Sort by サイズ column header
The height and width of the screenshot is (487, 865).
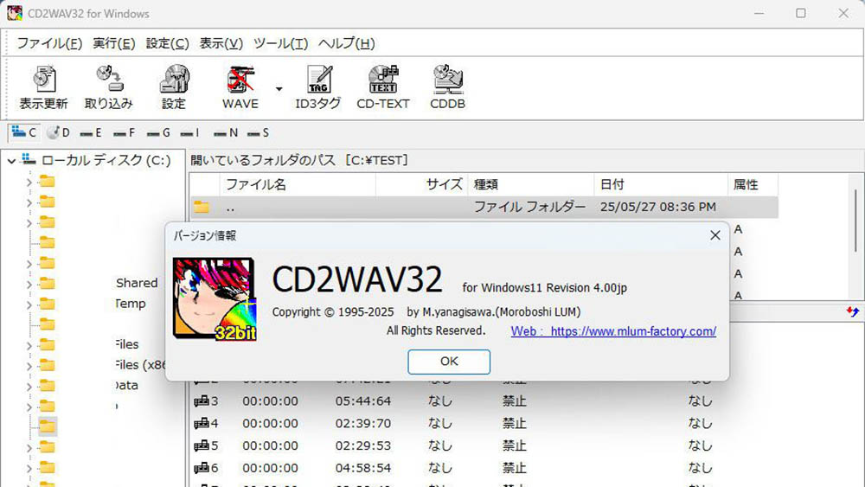(422, 184)
